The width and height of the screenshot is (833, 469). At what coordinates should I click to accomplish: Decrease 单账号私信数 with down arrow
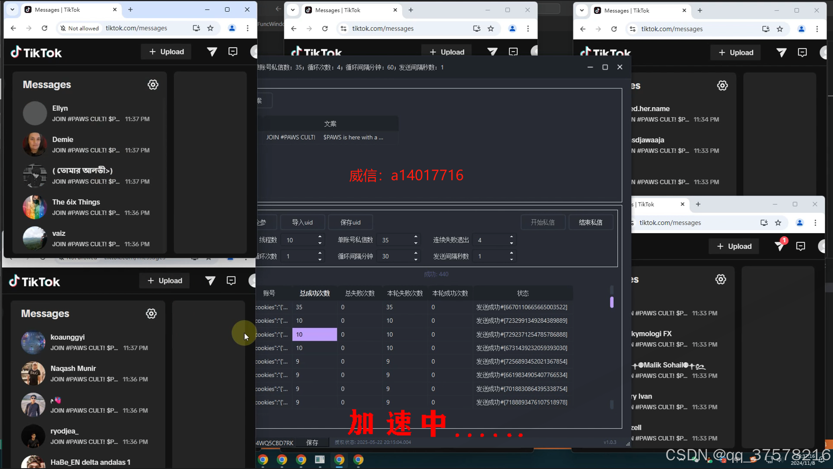click(416, 243)
